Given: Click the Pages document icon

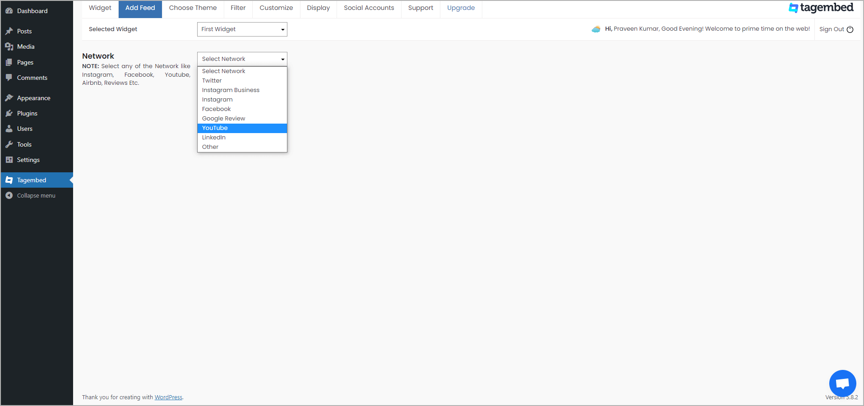Looking at the screenshot, I should [9, 62].
